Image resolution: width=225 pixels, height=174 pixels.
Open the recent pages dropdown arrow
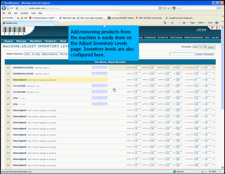[x=12, y=8]
